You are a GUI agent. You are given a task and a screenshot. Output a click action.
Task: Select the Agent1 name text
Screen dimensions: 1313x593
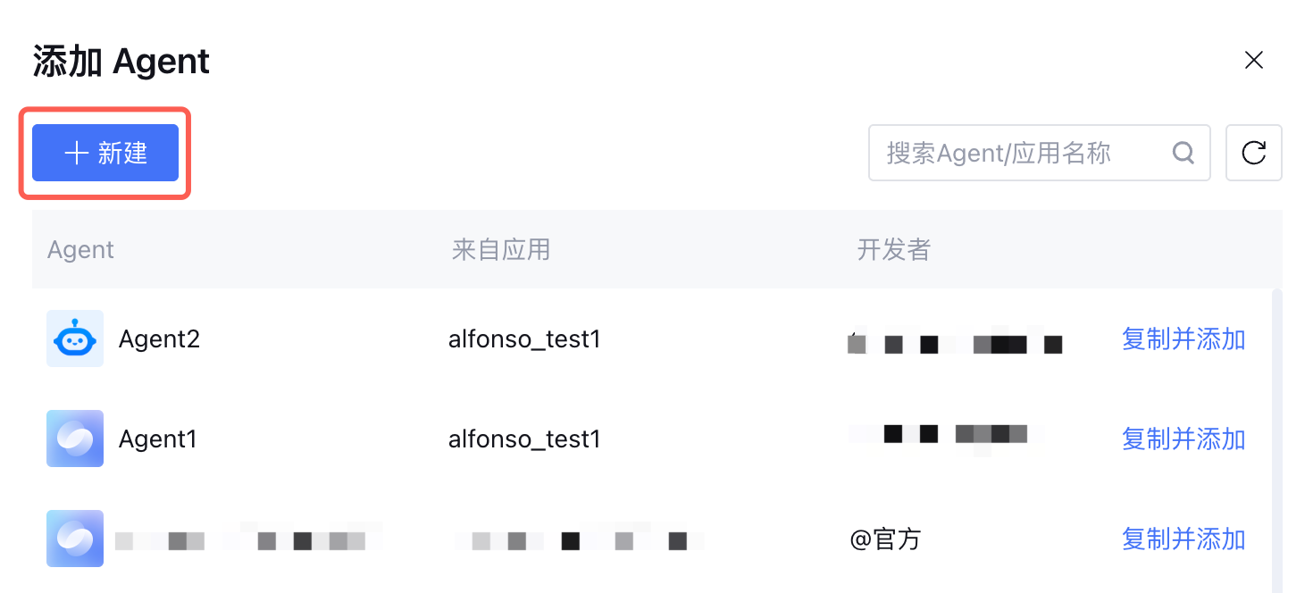tap(157, 439)
